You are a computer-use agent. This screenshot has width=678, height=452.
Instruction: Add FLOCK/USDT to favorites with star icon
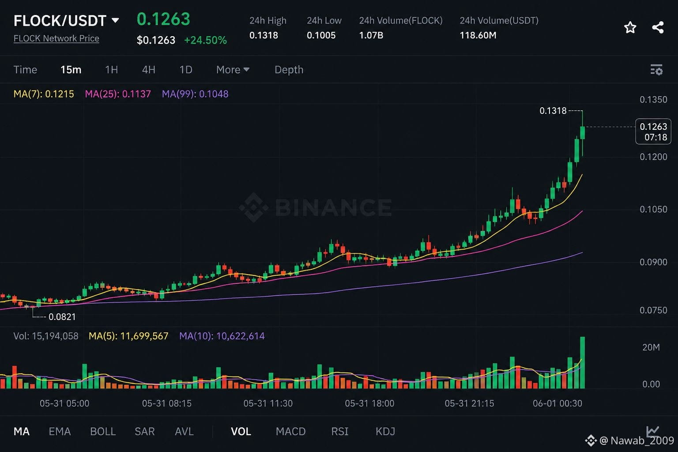tap(630, 27)
